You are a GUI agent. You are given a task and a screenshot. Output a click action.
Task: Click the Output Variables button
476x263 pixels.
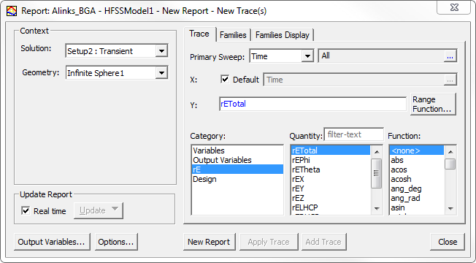tap(52, 242)
